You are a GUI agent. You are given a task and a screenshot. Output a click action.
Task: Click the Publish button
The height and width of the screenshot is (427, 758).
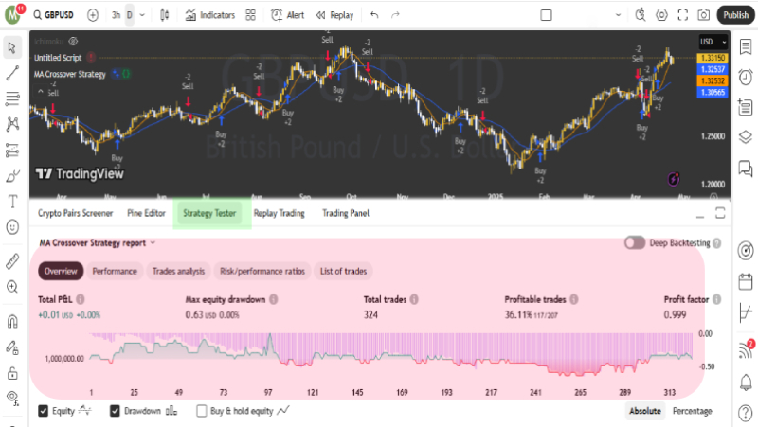pyautogui.click(x=736, y=15)
